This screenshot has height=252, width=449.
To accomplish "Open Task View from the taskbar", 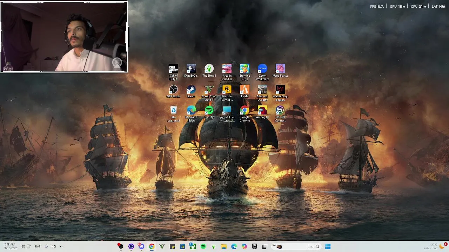I will (x=264, y=246).
